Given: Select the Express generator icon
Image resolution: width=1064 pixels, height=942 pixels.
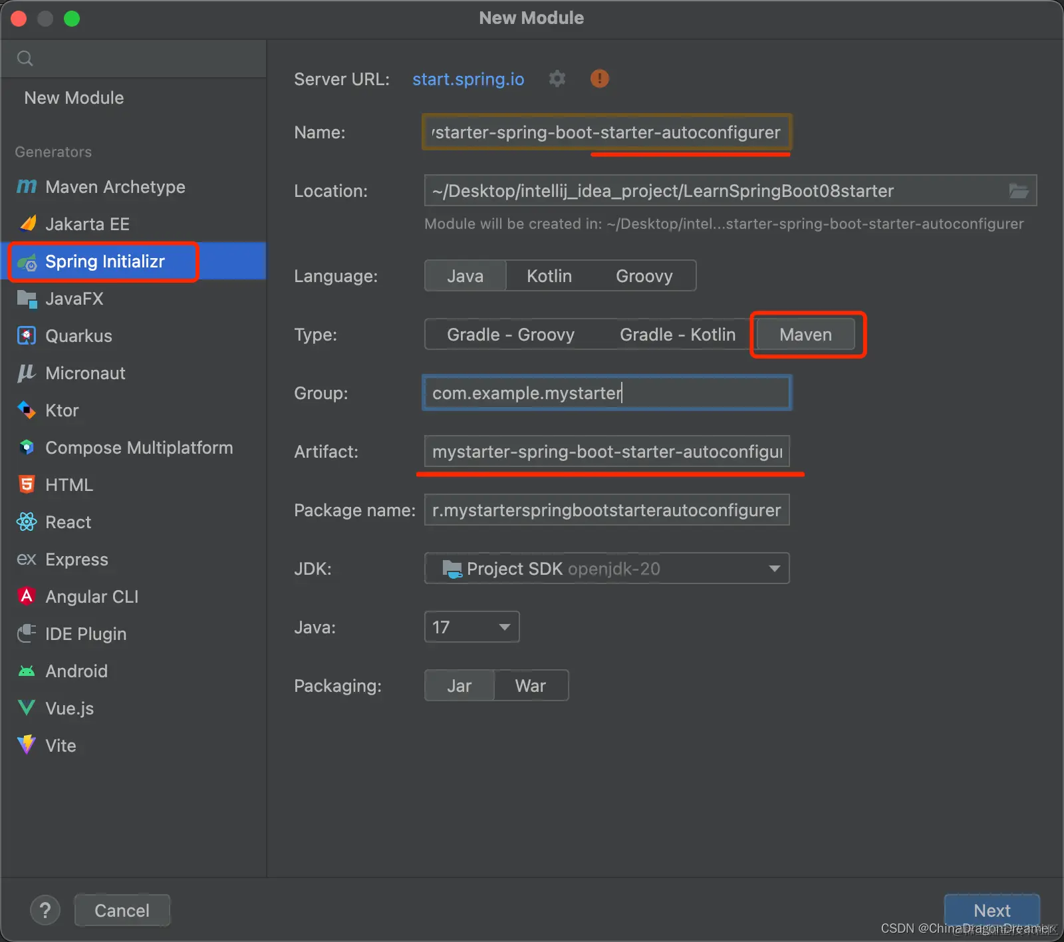Looking at the screenshot, I should pyautogui.click(x=27, y=559).
